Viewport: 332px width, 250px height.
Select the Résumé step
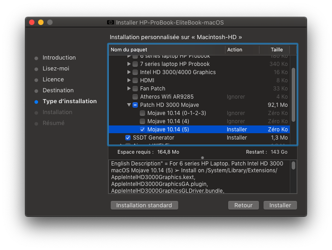54,123
